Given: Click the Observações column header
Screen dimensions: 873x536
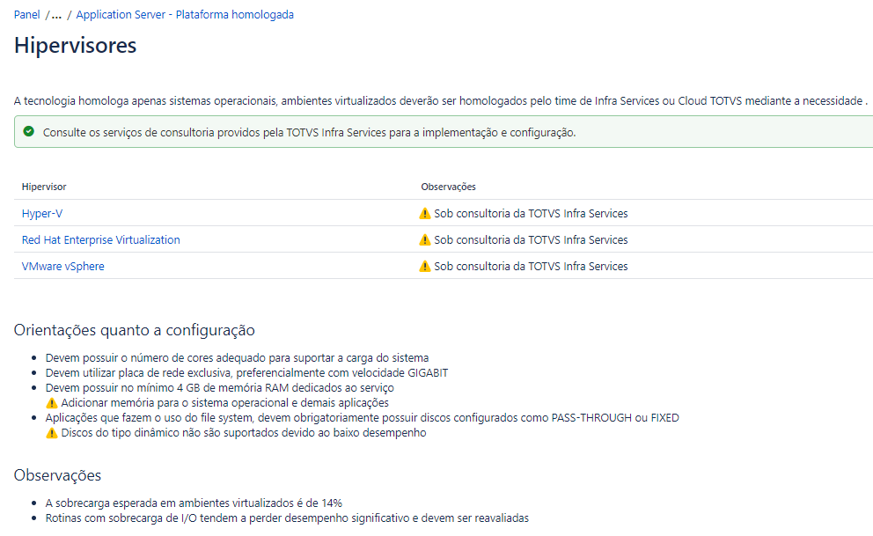Looking at the screenshot, I should point(448,187).
